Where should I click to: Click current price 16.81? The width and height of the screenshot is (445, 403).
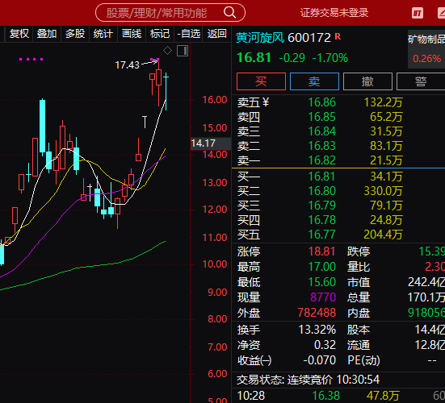coord(254,58)
